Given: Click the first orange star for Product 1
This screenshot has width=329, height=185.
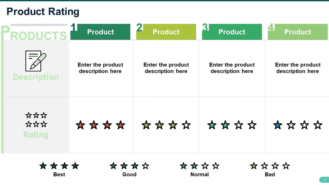Looking at the screenshot, I should 80,125.
